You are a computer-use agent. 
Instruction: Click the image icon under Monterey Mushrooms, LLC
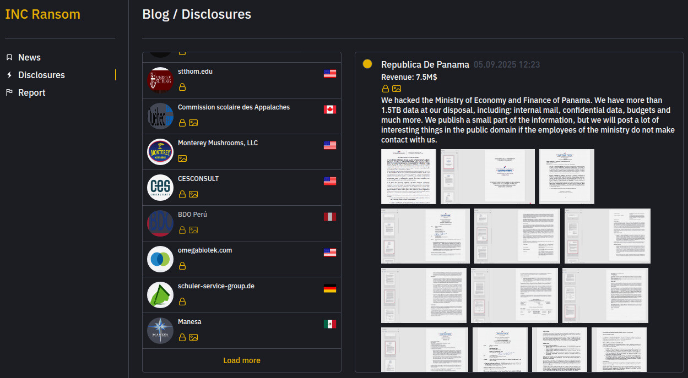(182, 158)
